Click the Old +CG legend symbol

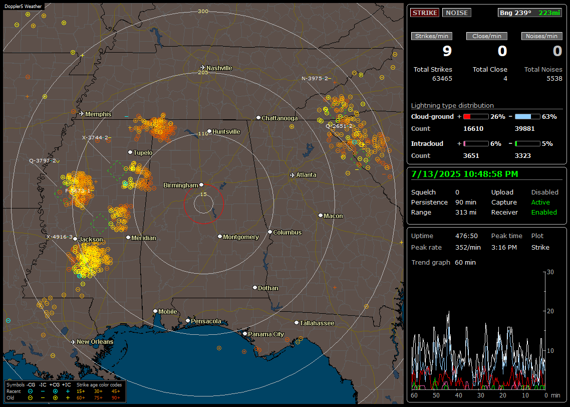coord(55,398)
